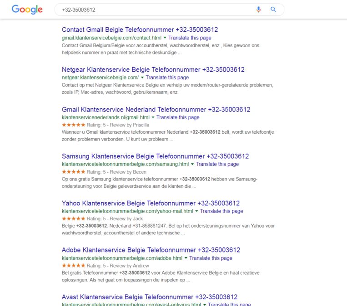Open Avast Klantenservice Belgie result title

click(150, 297)
